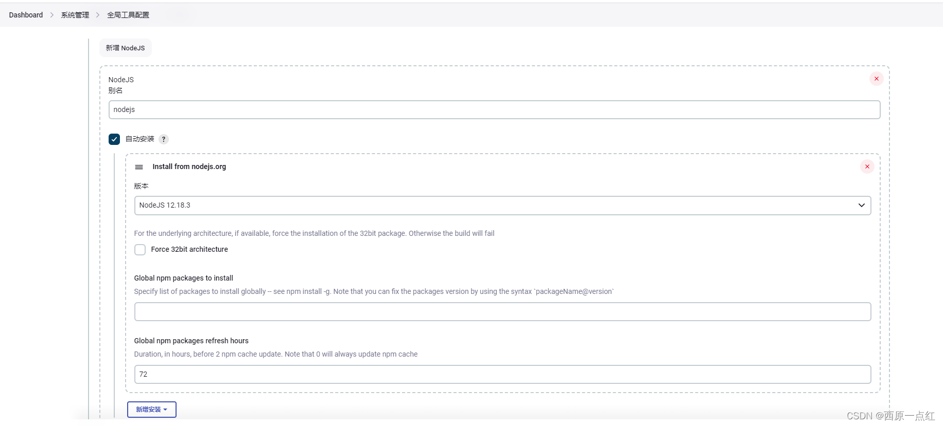Screen dimensions: 943x426
Task: Click the Force 32bit architecture label
Action: point(189,249)
